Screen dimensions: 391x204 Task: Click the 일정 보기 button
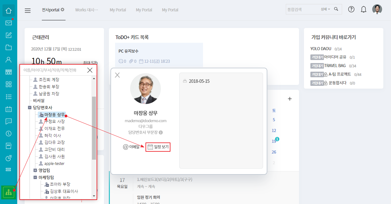[158, 147]
